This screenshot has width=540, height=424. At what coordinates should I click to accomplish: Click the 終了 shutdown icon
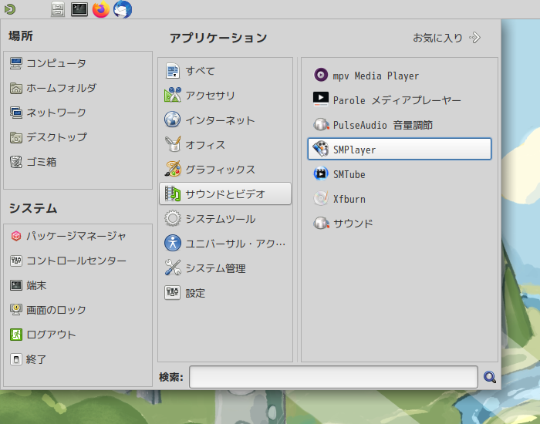[16, 359]
